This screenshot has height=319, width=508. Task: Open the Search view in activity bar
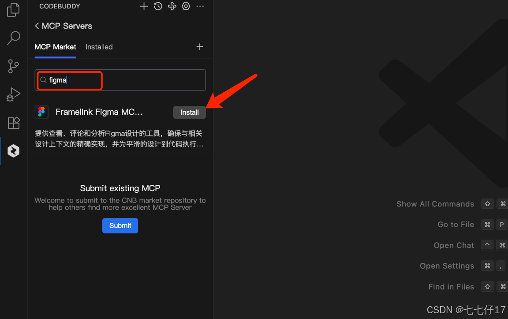(13, 38)
